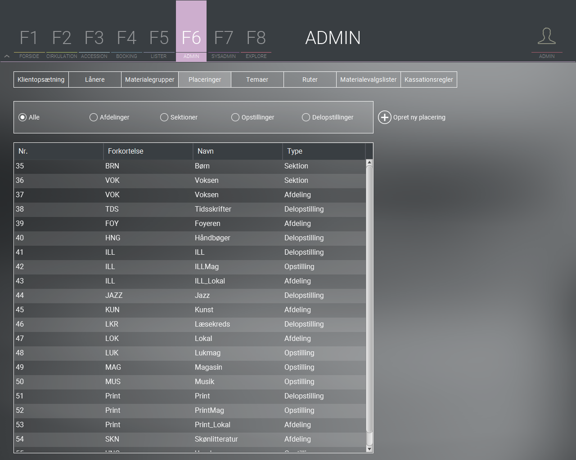Switch to the Ruter tab
576x460 pixels.
point(310,80)
